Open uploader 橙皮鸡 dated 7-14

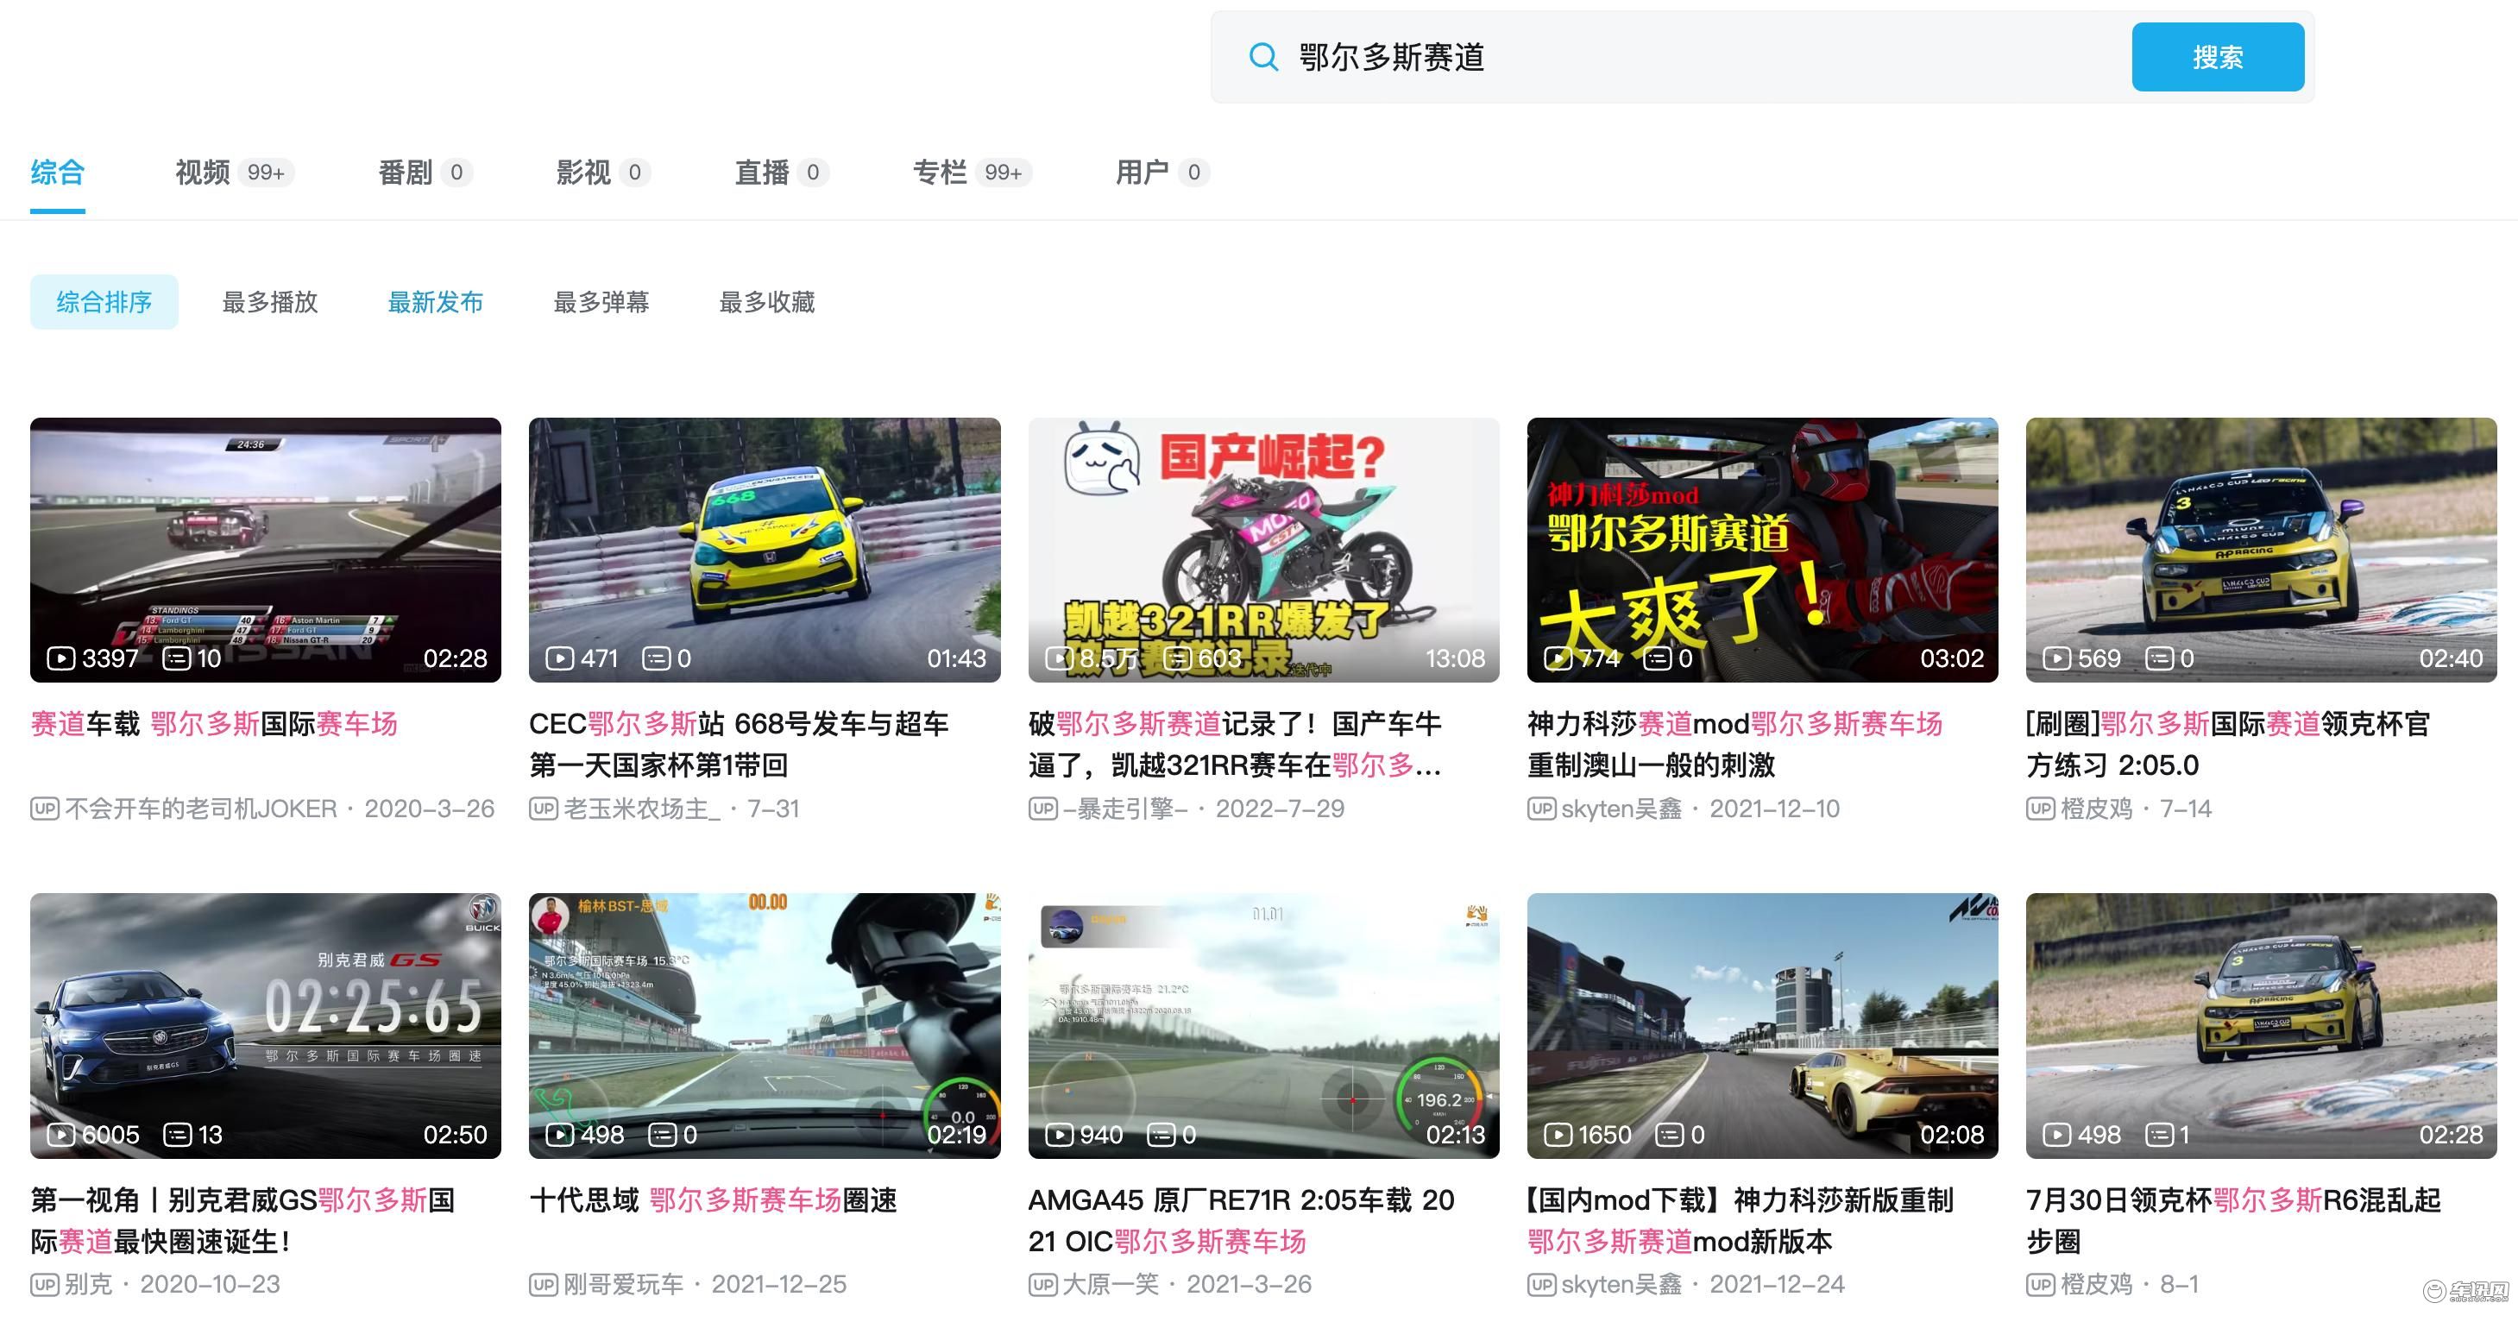tap(2097, 809)
